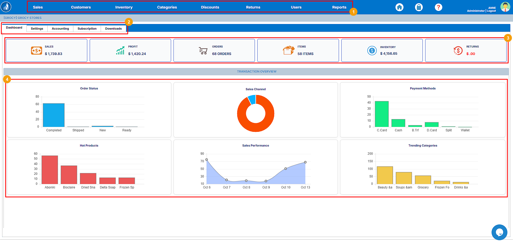Switch to the Accounting tab
The width and height of the screenshot is (513, 245).
coord(60,29)
